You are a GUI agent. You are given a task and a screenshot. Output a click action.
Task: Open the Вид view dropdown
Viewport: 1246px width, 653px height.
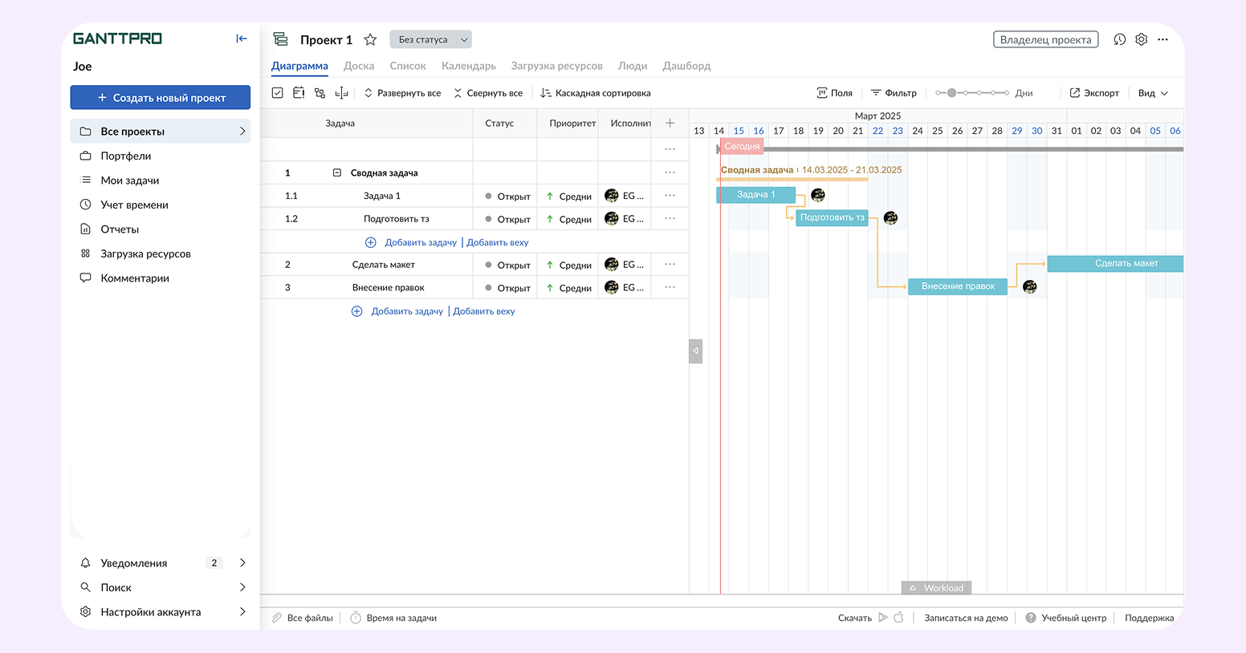click(x=1151, y=92)
